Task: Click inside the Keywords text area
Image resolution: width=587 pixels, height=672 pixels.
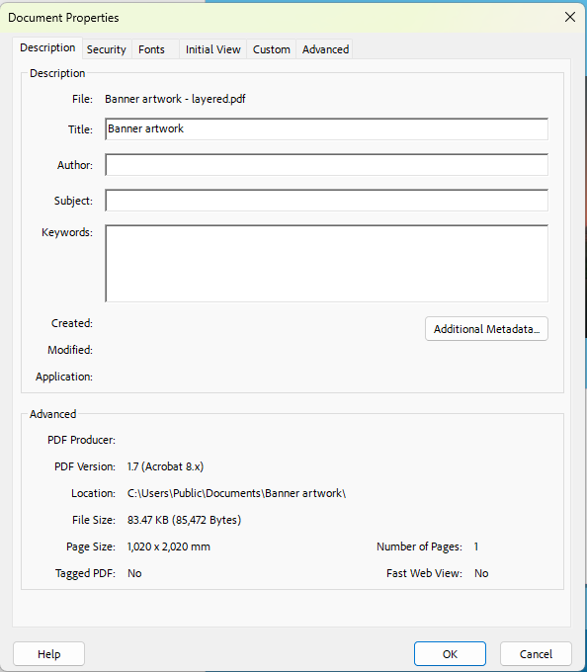Action: click(326, 263)
